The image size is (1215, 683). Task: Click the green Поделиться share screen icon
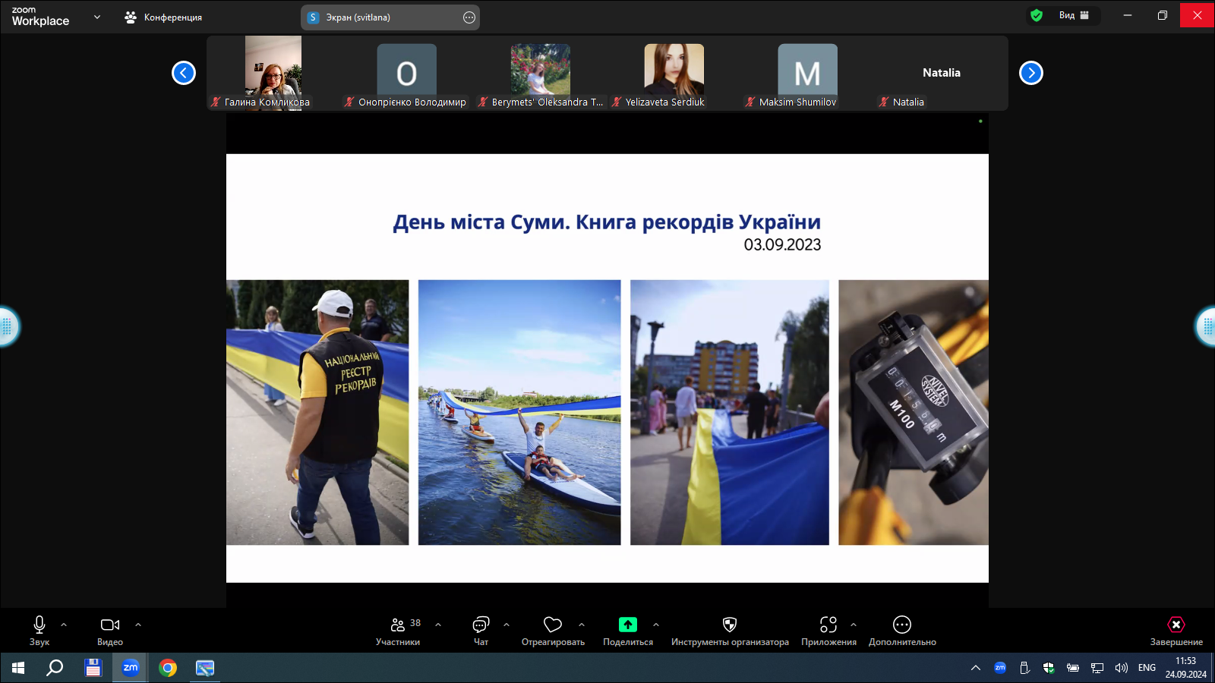[x=627, y=625]
